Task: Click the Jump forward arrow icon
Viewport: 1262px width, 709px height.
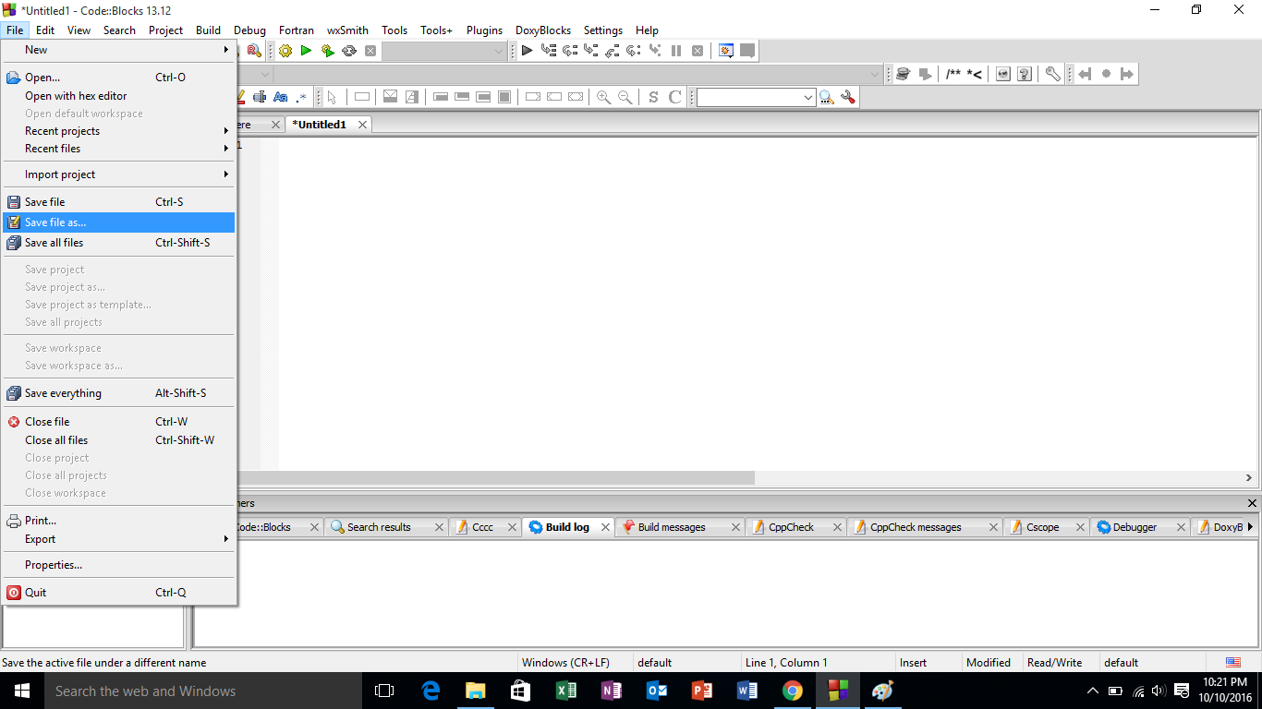Action: pyautogui.click(x=1127, y=74)
